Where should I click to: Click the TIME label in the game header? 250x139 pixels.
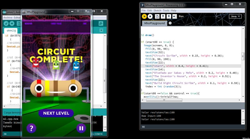pos(85,24)
